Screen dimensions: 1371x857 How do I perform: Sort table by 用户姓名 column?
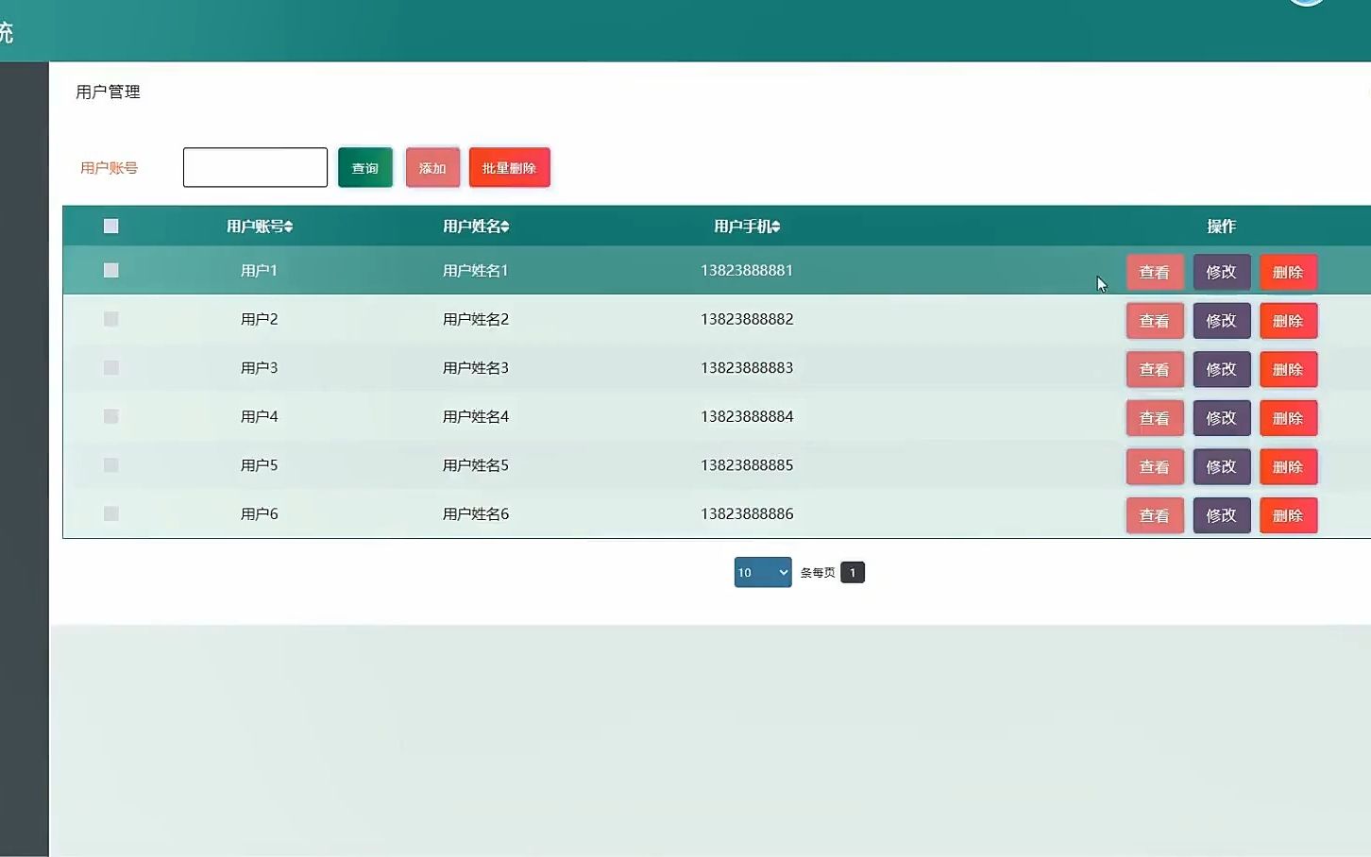(476, 227)
